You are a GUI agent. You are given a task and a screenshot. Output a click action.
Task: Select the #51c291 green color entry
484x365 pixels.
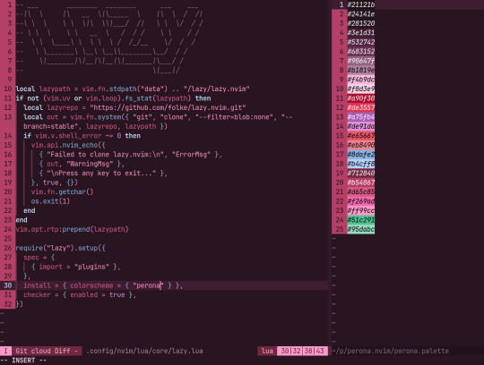click(x=361, y=220)
